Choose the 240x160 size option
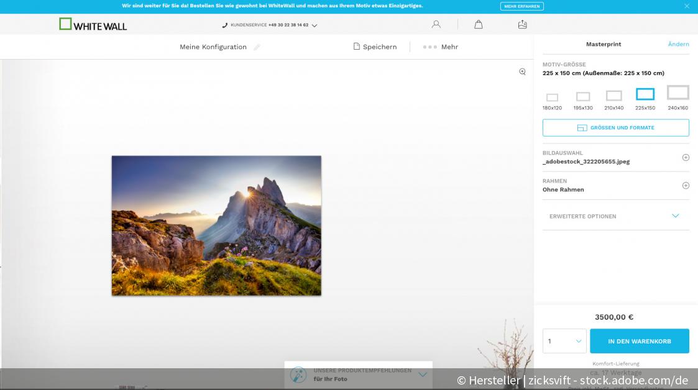 point(677,93)
